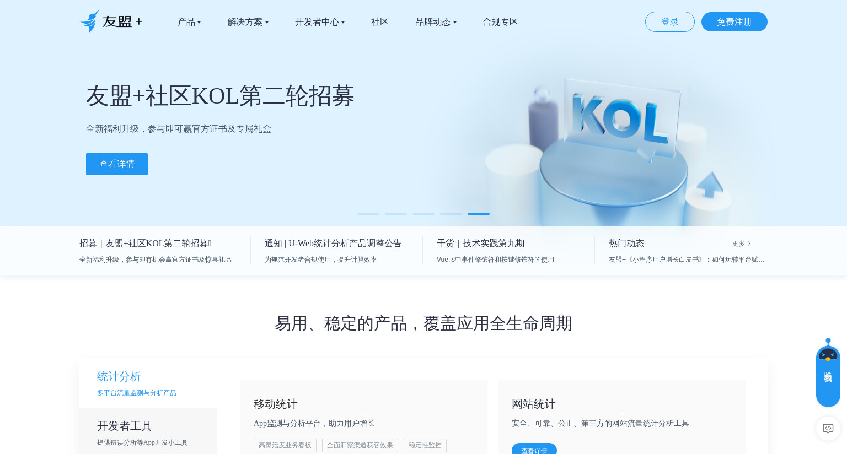Click the code feedback icon button
The width and height of the screenshot is (847, 454).
click(828, 428)
